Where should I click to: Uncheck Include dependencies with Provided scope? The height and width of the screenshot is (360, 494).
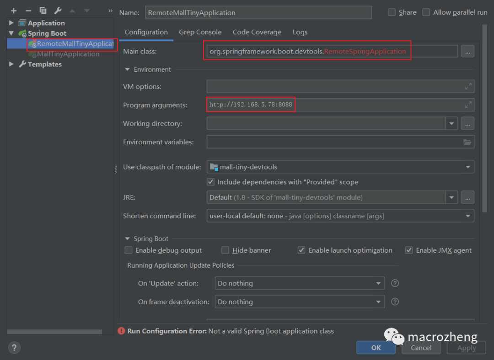(210, 182)
